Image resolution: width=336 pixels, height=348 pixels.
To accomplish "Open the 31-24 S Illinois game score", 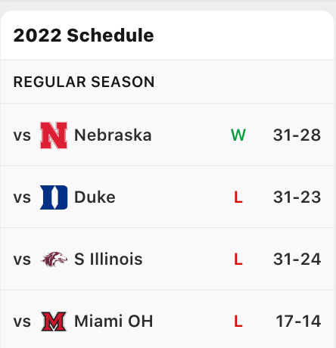I will pos(297,259).
